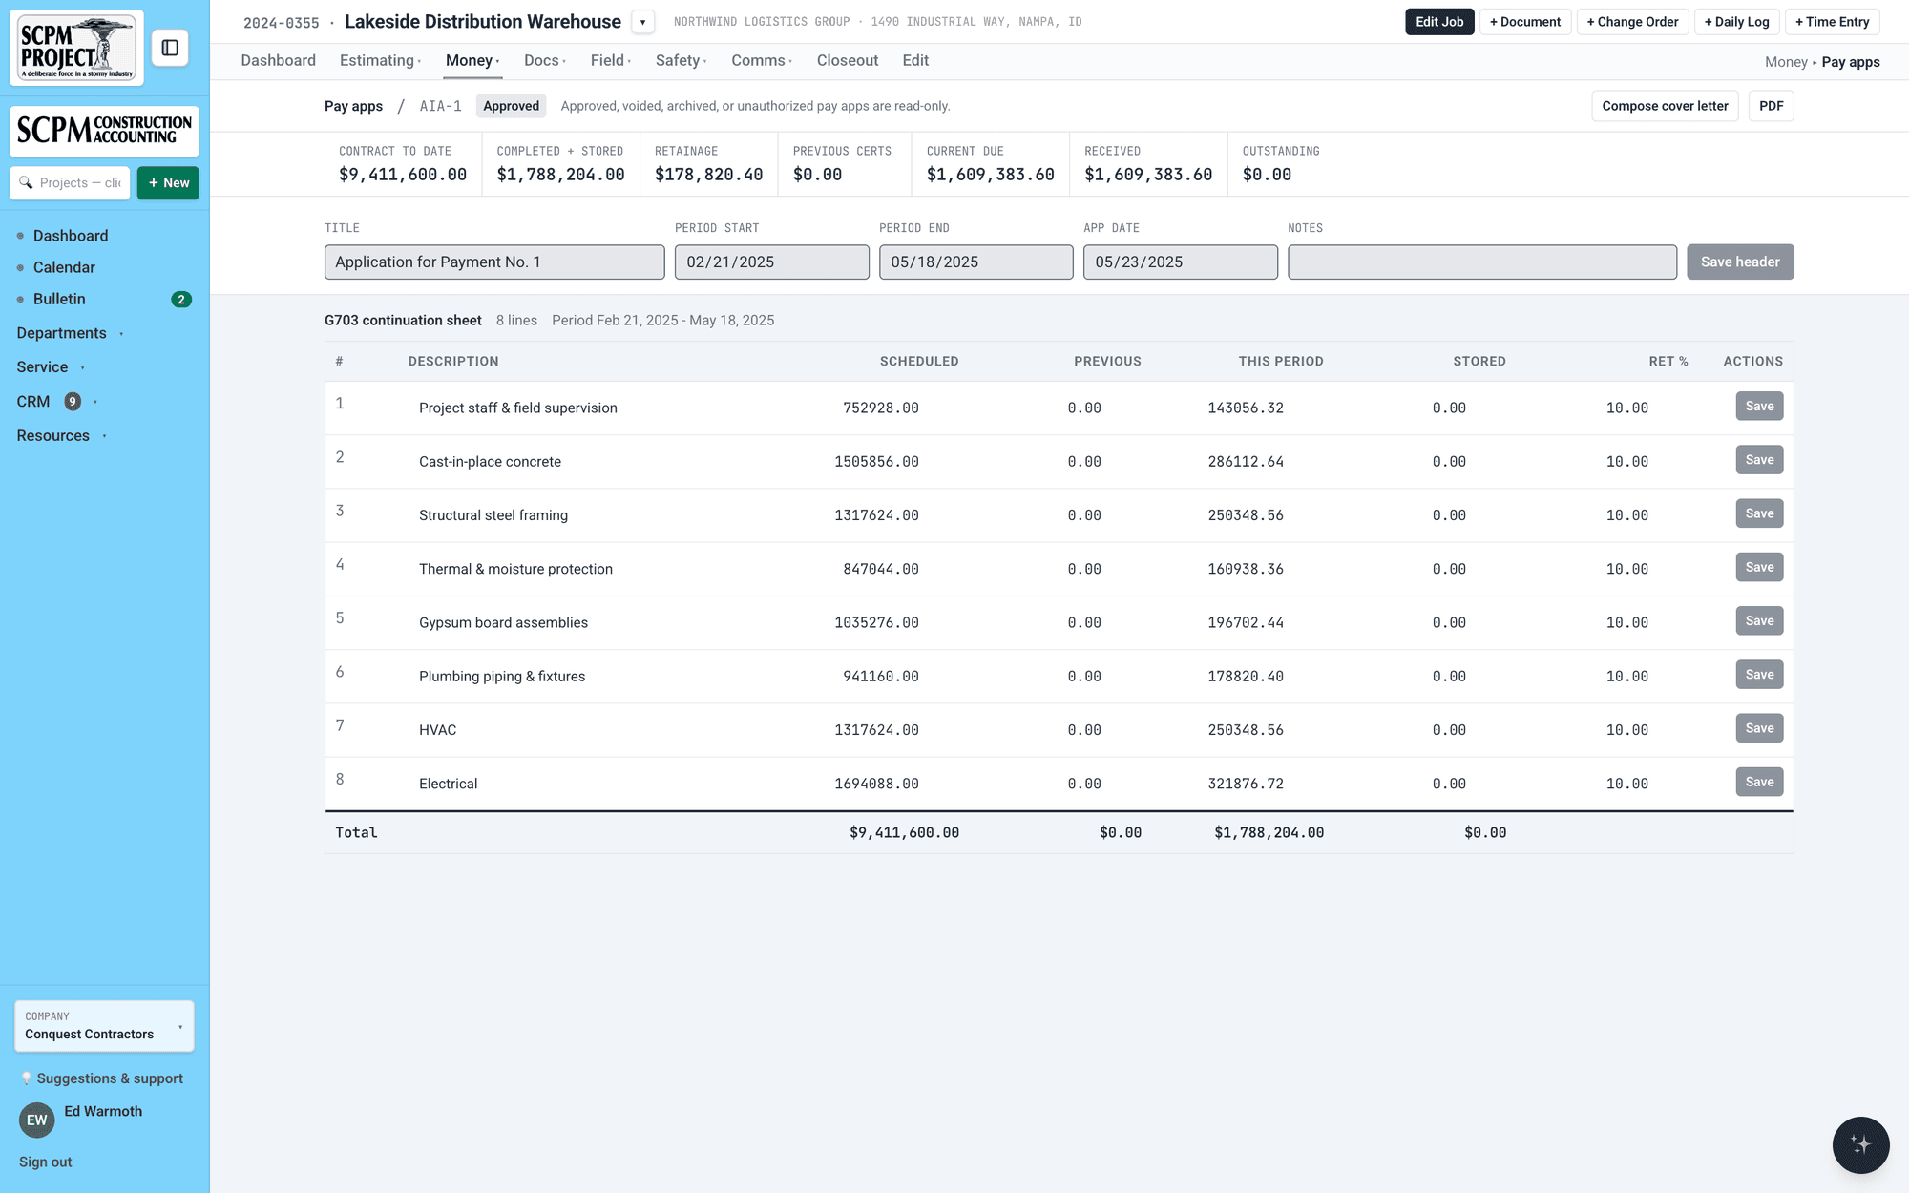Viewport: 1909px width, 1193px height.
Task: Expand the Safety menu
Action: point(681,60)
